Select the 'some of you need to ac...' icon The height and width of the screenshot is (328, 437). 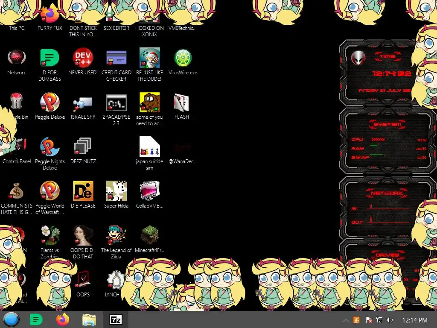(x=150, y=102)
